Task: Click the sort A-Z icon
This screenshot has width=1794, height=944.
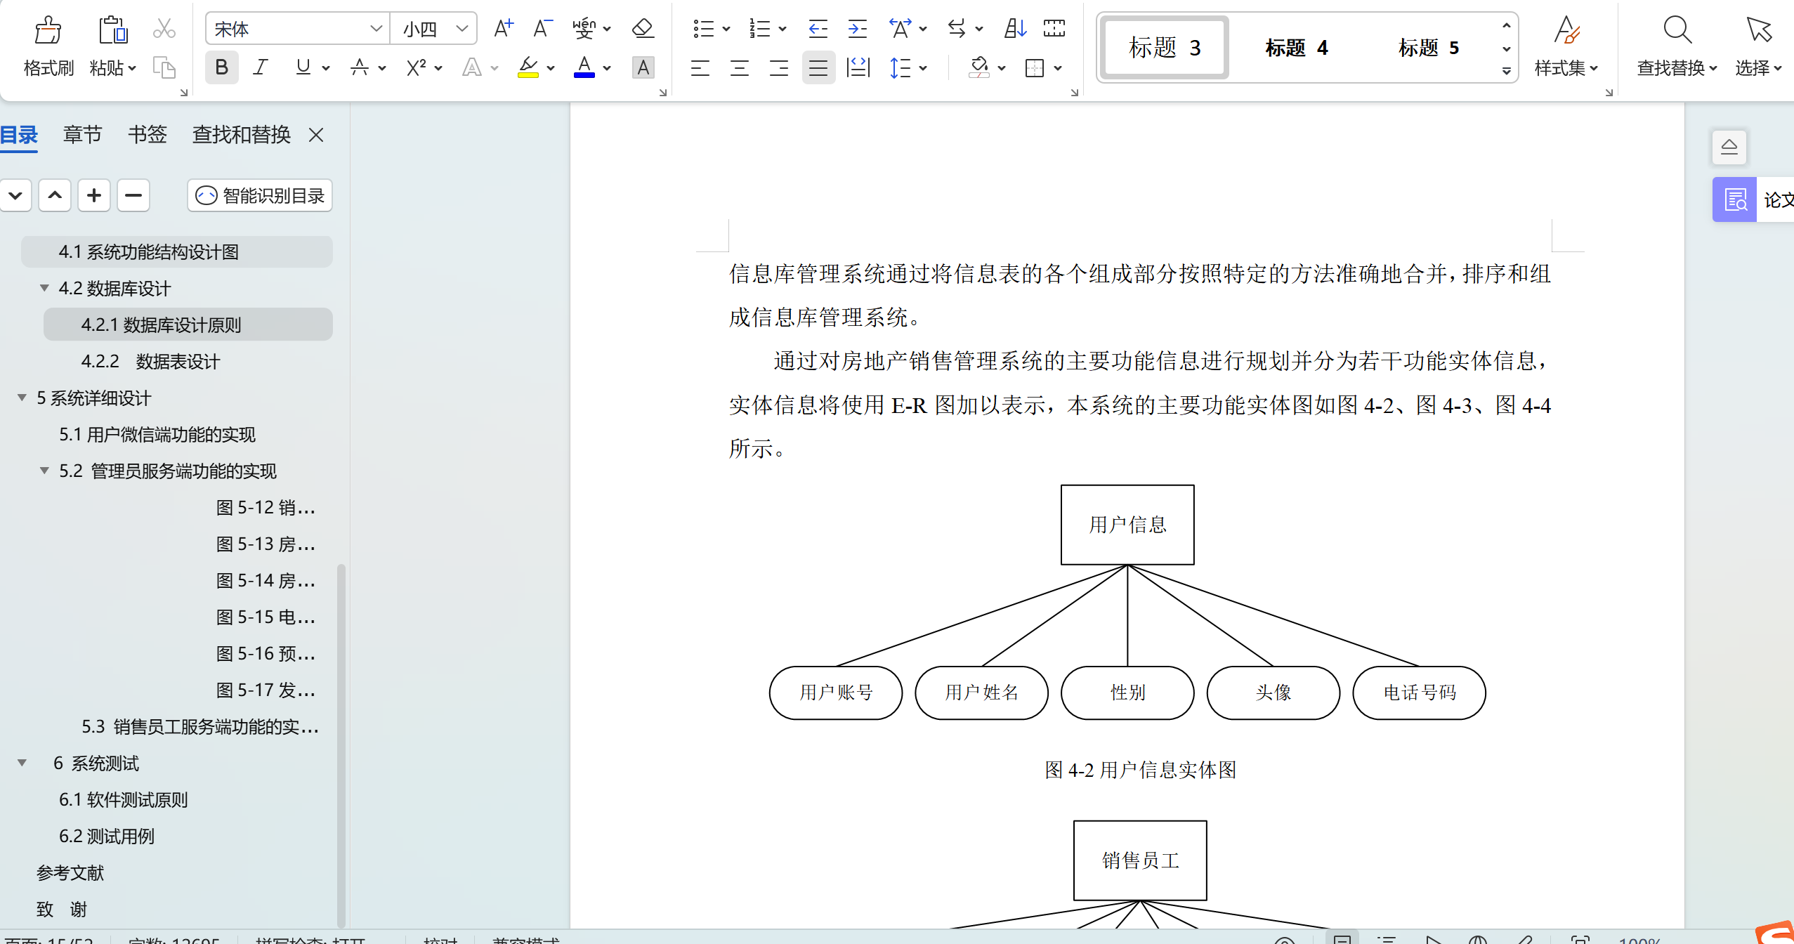Action: coord(1015,29)
